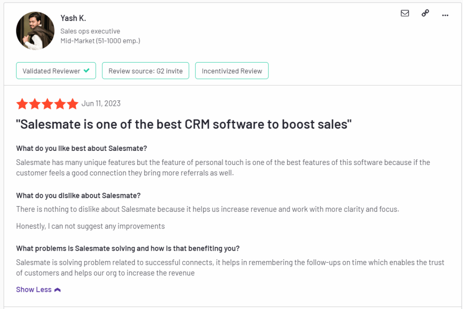Open reviewer Yash K.'s profile
This screenshot has height=309, width=463.
pos(73,18)
